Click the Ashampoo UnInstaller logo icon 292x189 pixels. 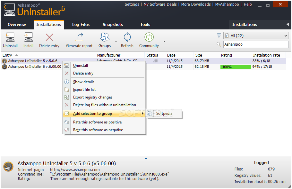click(10, 10)
